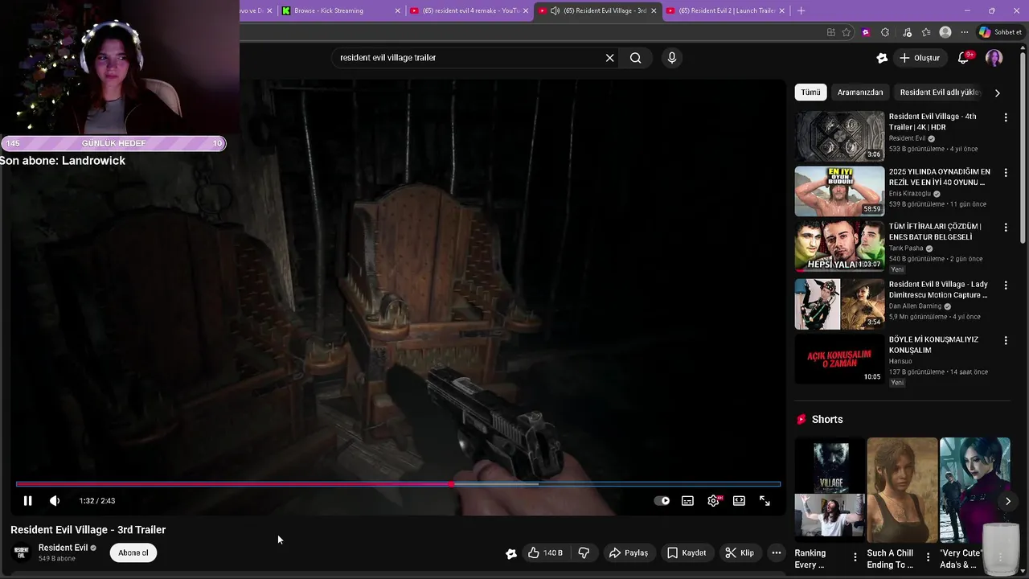Screen dimensions: 1029x579
Task: Dislike the video with thumbs down
Action: coord(584,552)
